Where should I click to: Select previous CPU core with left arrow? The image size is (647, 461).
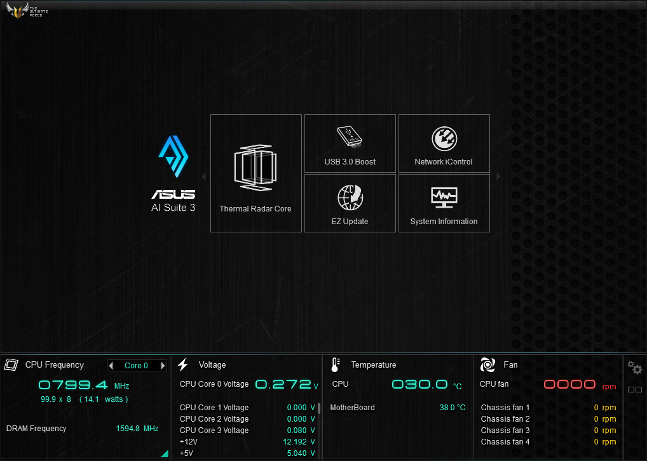tap(111, 365)
